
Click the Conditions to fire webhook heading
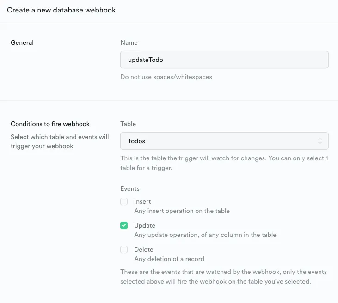(50, 124)
